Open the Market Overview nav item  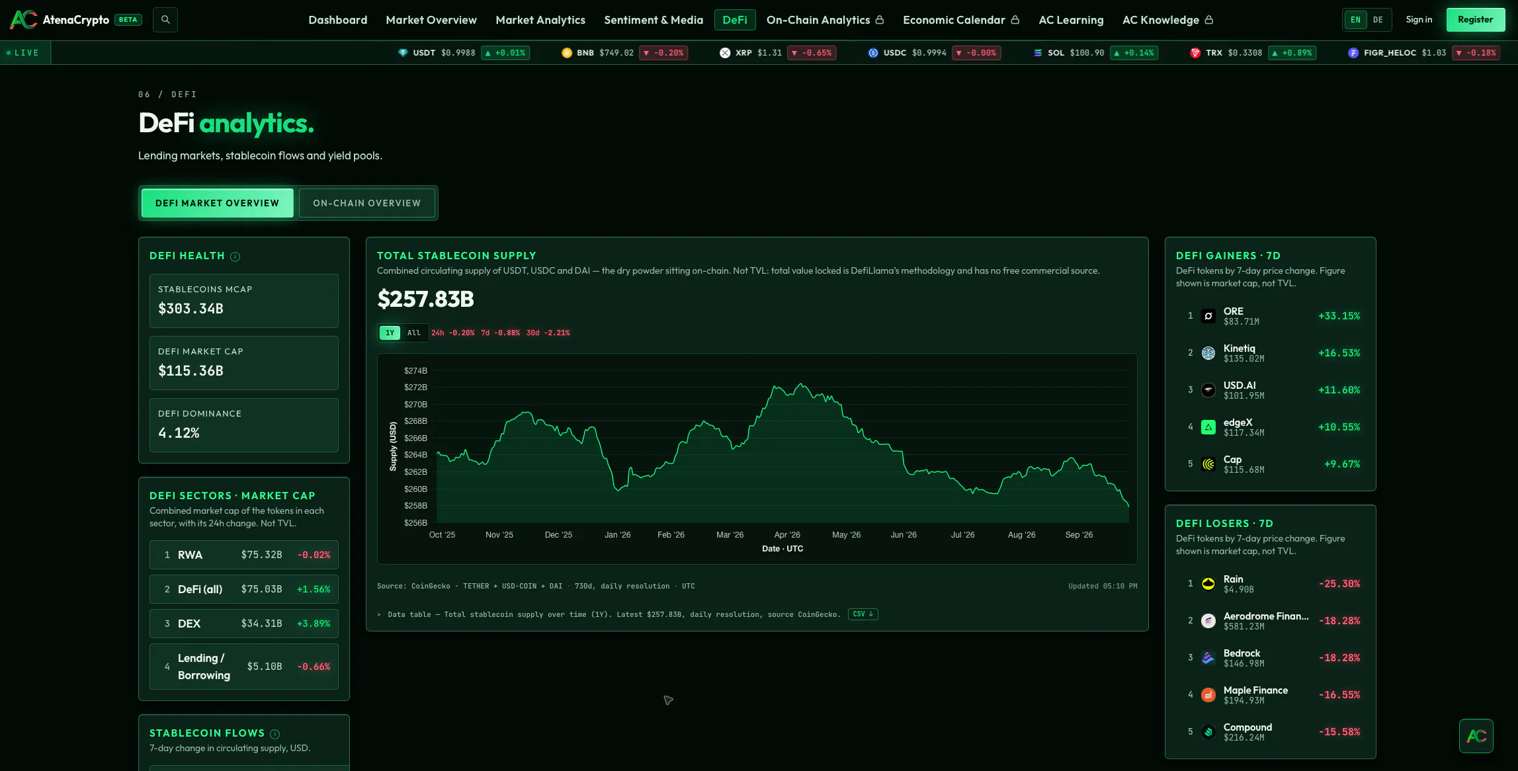(x=431, y=20)
